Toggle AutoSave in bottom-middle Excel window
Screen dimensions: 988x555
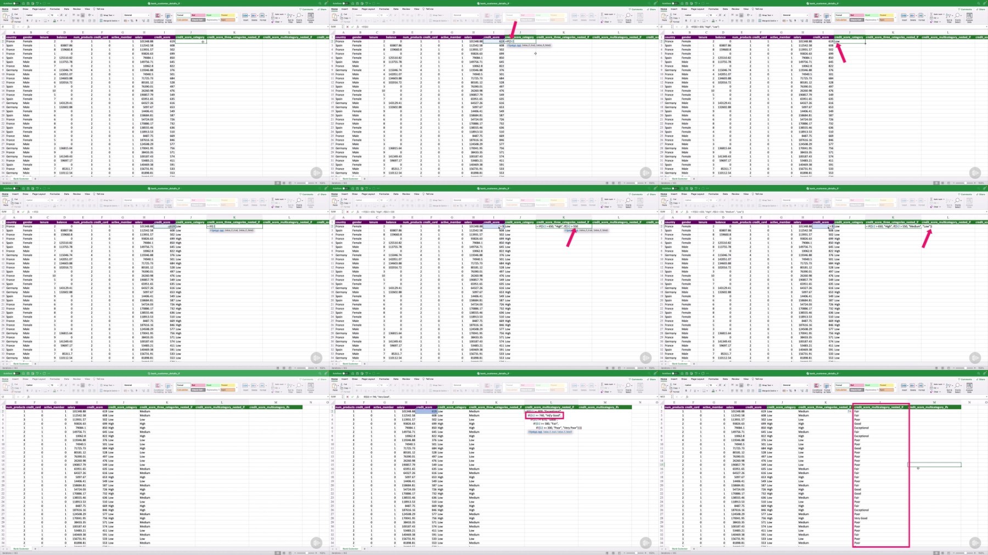(x=346, y=373)
